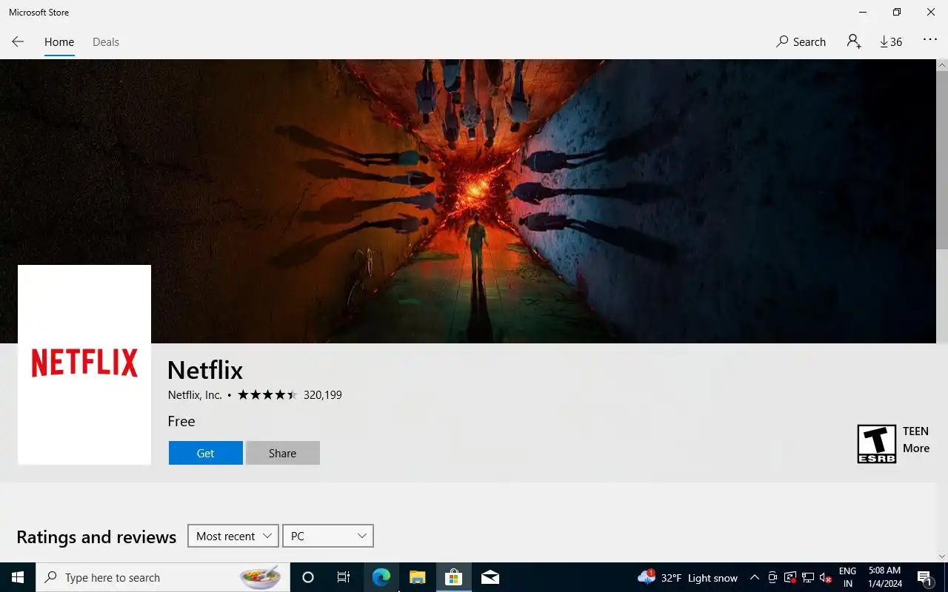Screen dimensions: 948x592
Task: Switch to the Deals tab
Action: (106, 42)
